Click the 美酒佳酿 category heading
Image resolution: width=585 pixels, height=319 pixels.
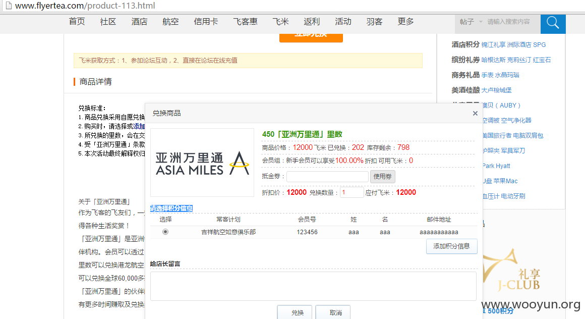click(465, 90)
